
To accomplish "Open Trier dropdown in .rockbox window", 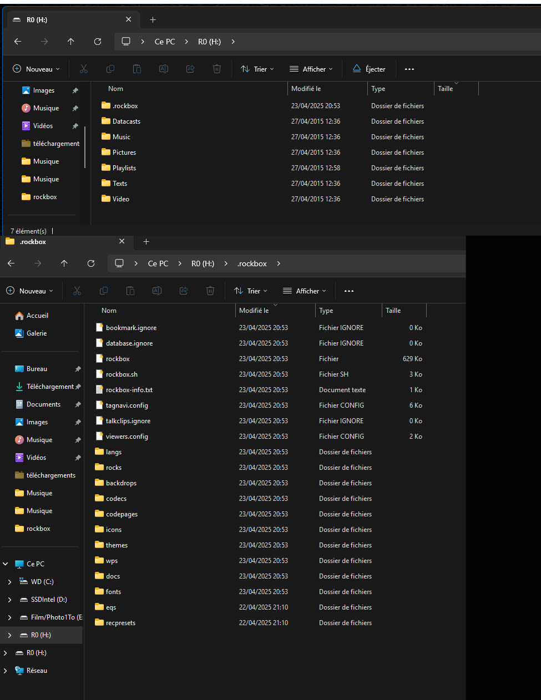I will (251, 291).
